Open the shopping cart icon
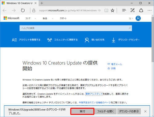 point(130,18)
